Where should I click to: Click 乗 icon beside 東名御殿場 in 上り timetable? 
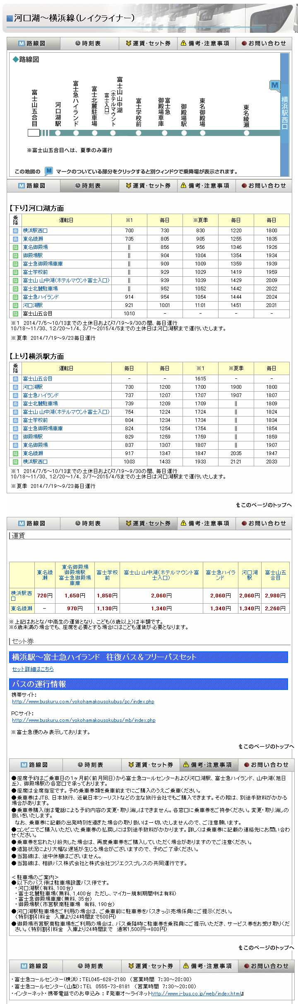pos(16,445)
